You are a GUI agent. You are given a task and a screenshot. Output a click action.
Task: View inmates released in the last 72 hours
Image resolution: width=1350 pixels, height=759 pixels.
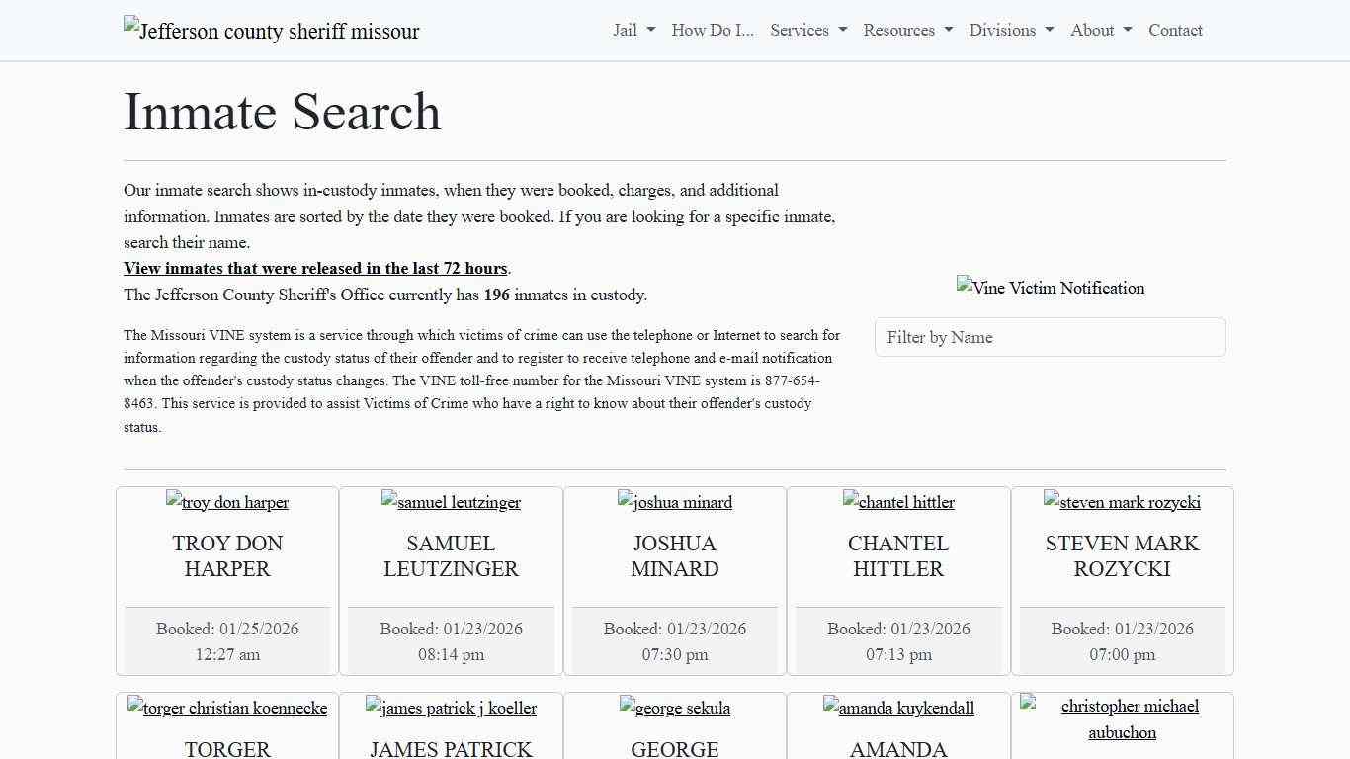[315, 268]
